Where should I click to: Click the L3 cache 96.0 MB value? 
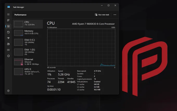pos(97,90)
